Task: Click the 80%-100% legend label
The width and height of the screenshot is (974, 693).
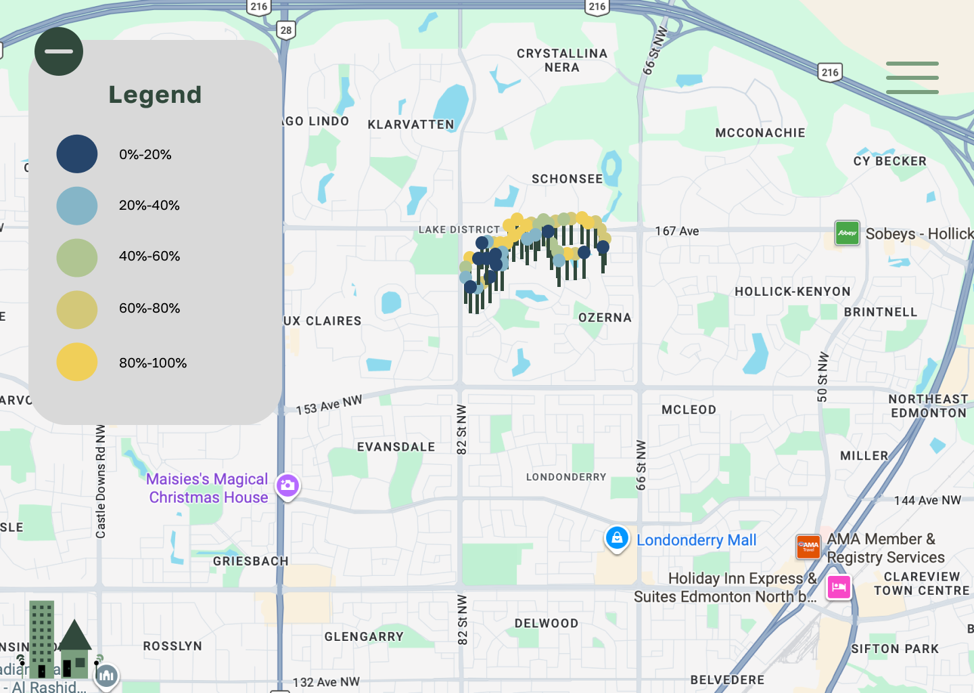Action: coord(153,363)
